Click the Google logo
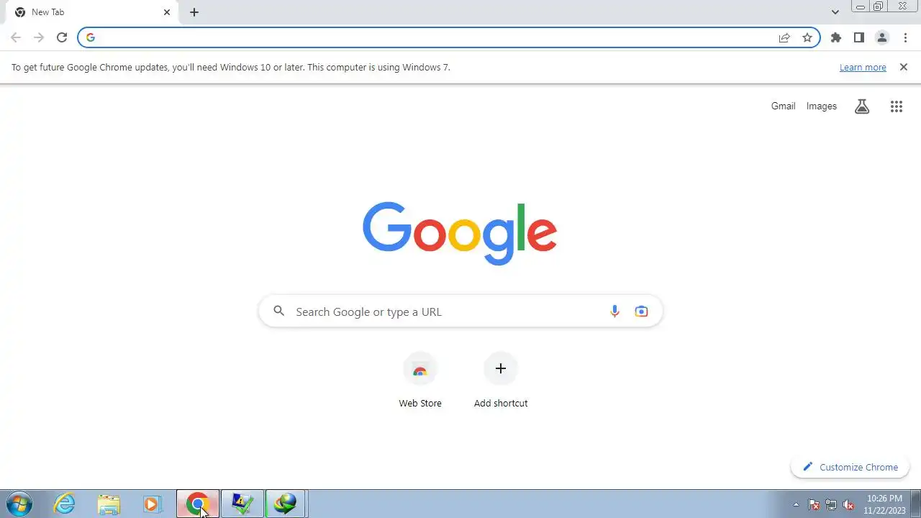 (x=460, y=233)
